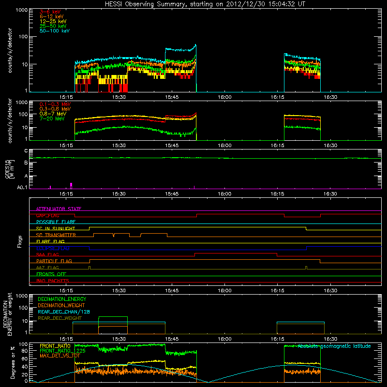Select the 3-6 keV legend label
The height and width of the screenshot is (387, 387).
(x=50, y=12)
